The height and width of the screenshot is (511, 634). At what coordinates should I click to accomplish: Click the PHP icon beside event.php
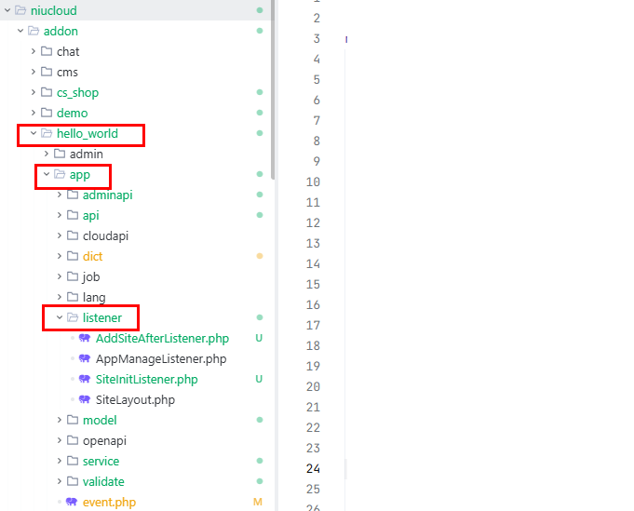point(72,502)
